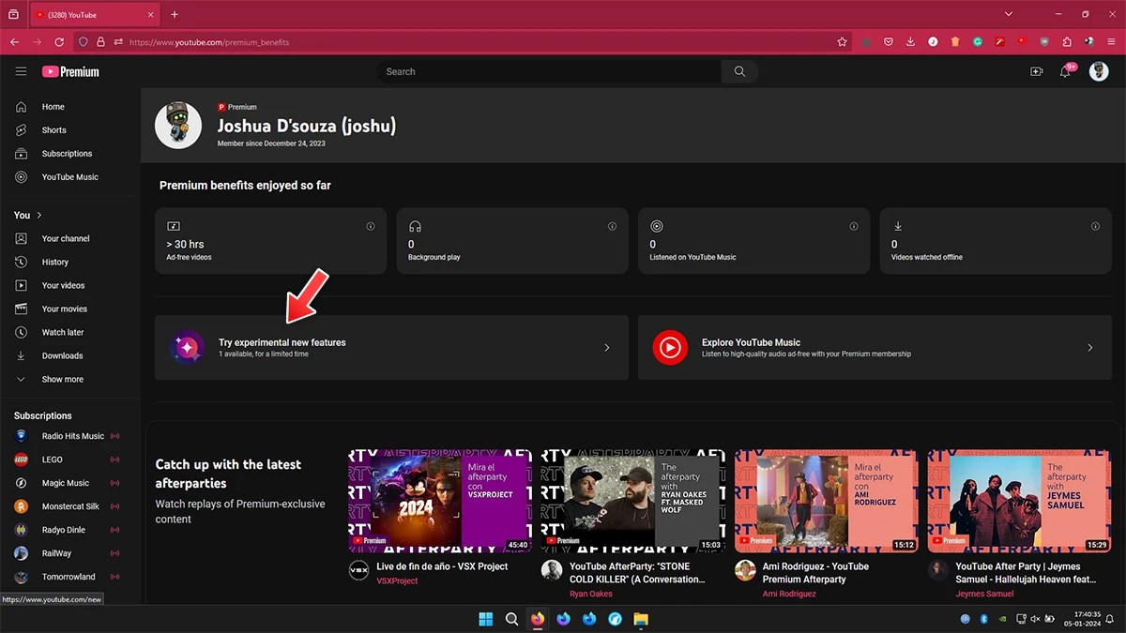Open the Live de fin de año video link
This screenshot has height=633, width=1126.
(x=441, y=566)
